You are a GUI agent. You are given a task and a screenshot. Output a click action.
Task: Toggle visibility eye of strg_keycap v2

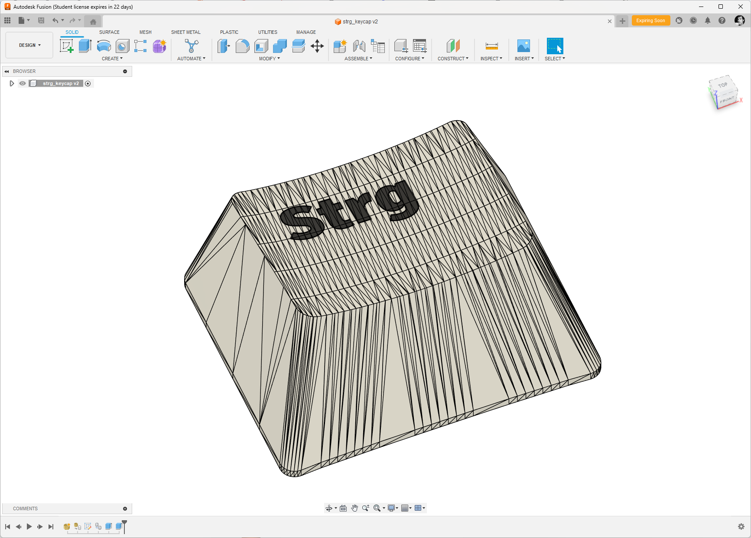[23, 83]
